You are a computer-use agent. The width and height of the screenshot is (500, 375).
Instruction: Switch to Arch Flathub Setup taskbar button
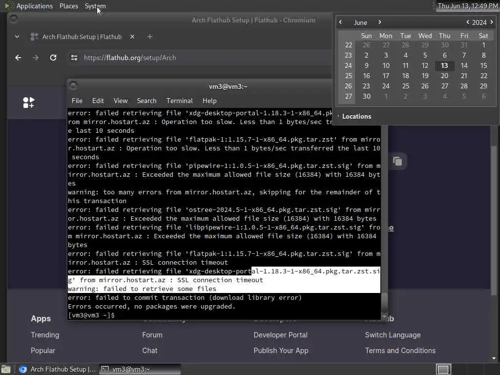(58, 369)
